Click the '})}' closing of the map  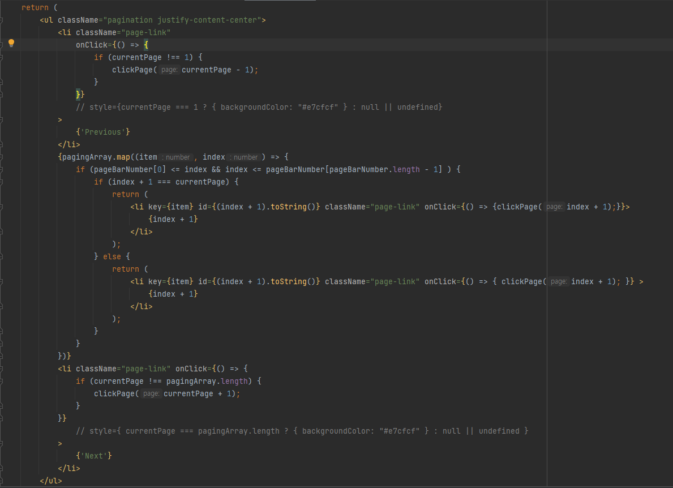(65, 356)
